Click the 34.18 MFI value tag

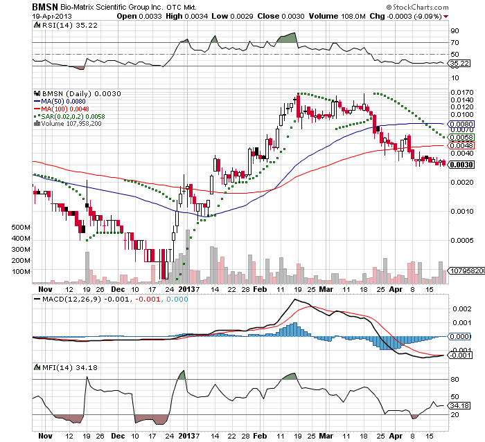click(x=459, y=405)
